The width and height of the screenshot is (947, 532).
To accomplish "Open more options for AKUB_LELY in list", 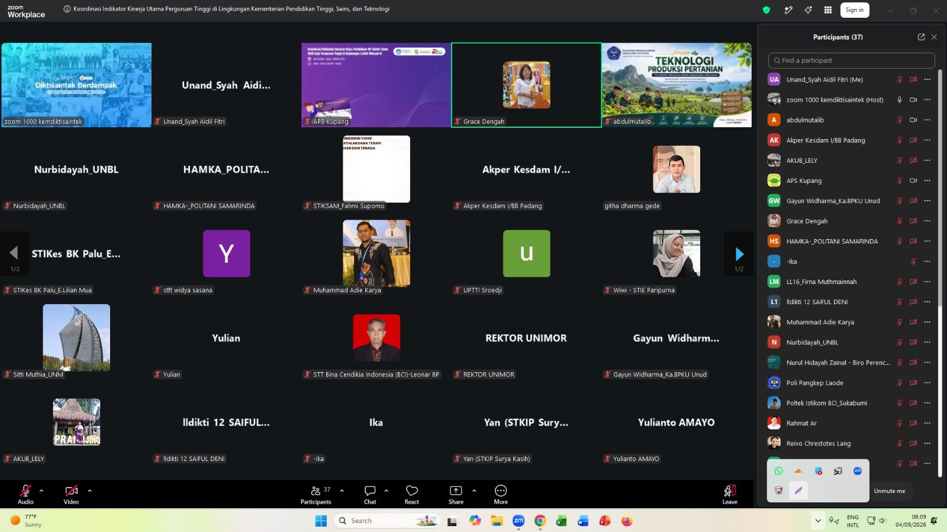I will (x=927, y=160).
